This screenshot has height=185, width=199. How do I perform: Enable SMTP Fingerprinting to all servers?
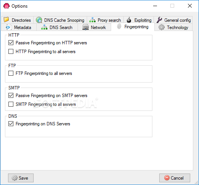pyautogui.click(x=11, y=104)
